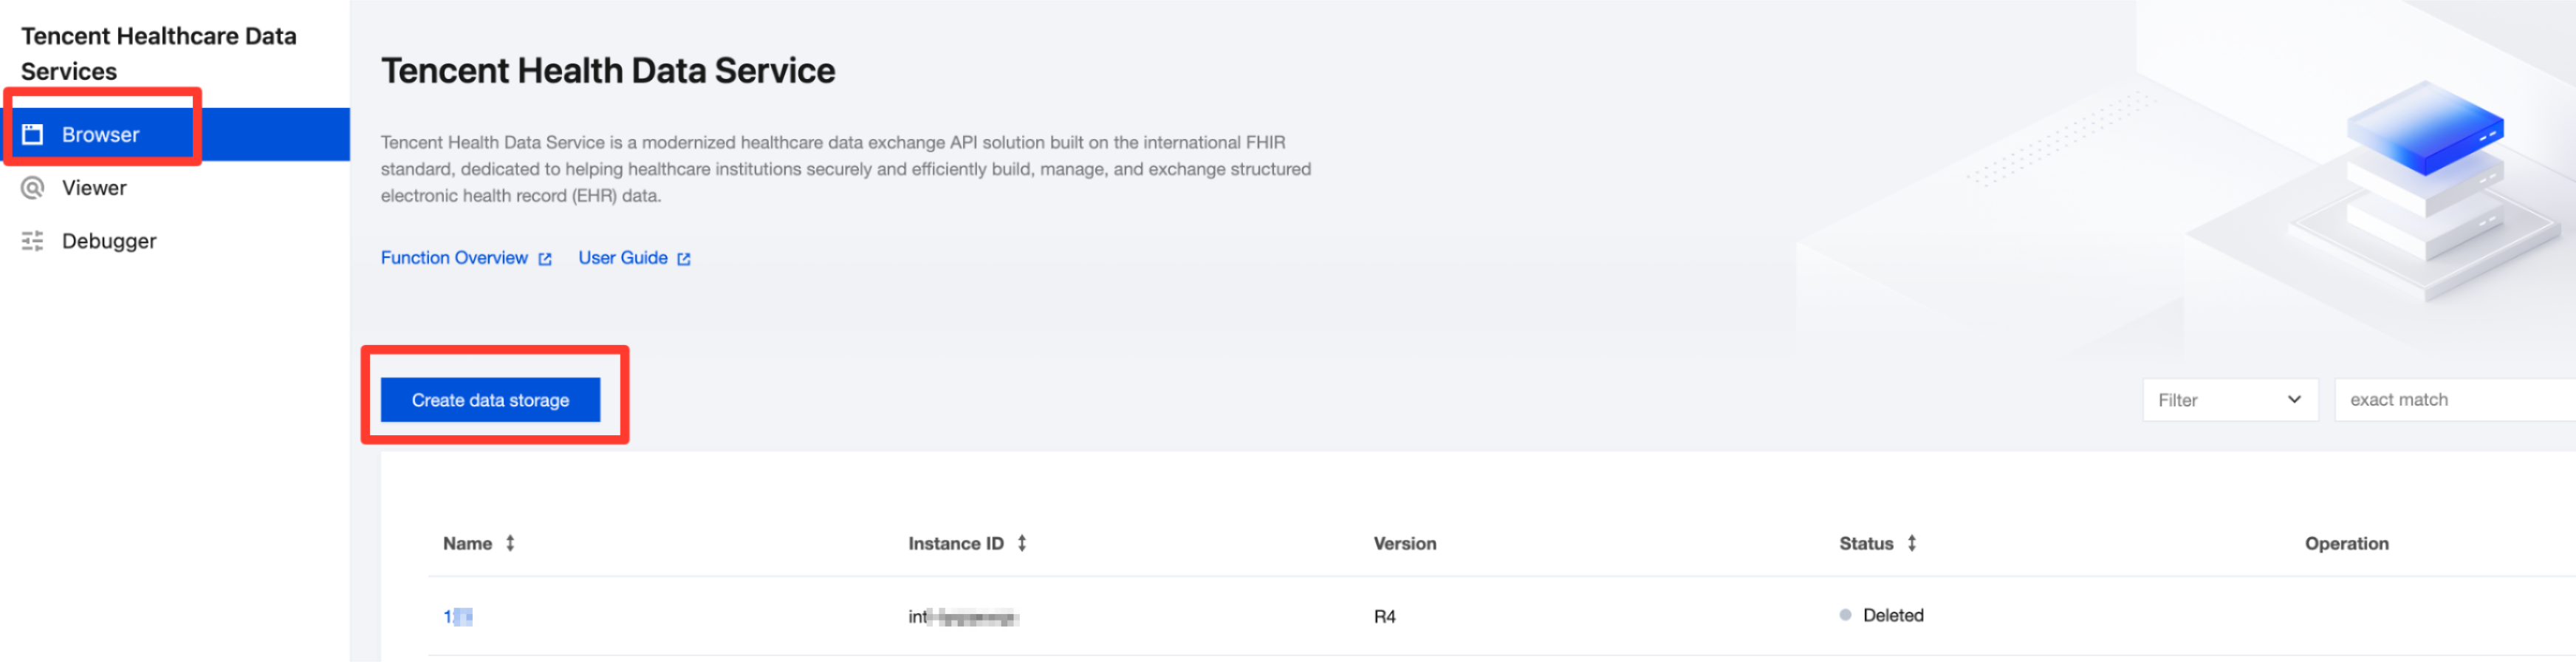Open the Function Overview link

[x=454, y=258]
